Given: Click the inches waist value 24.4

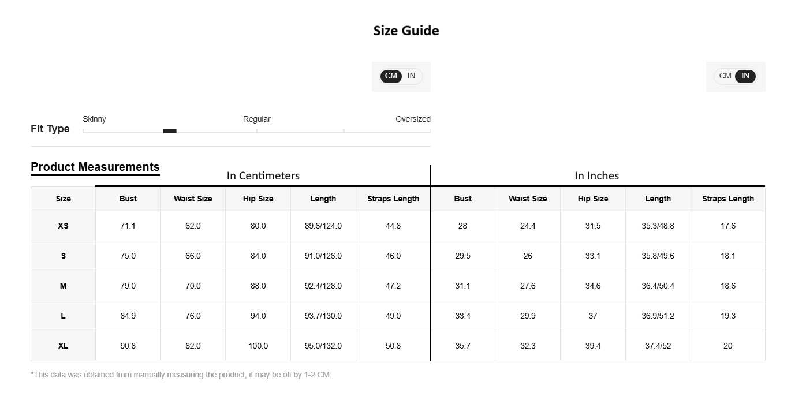Looking at the screenshot, I should point(528,226).
